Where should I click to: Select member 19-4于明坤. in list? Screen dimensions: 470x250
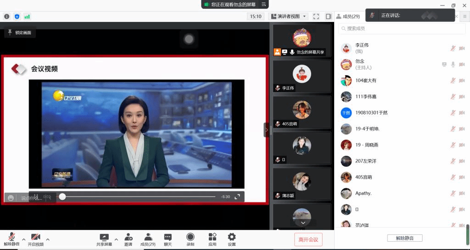click(x=402, y=129)
